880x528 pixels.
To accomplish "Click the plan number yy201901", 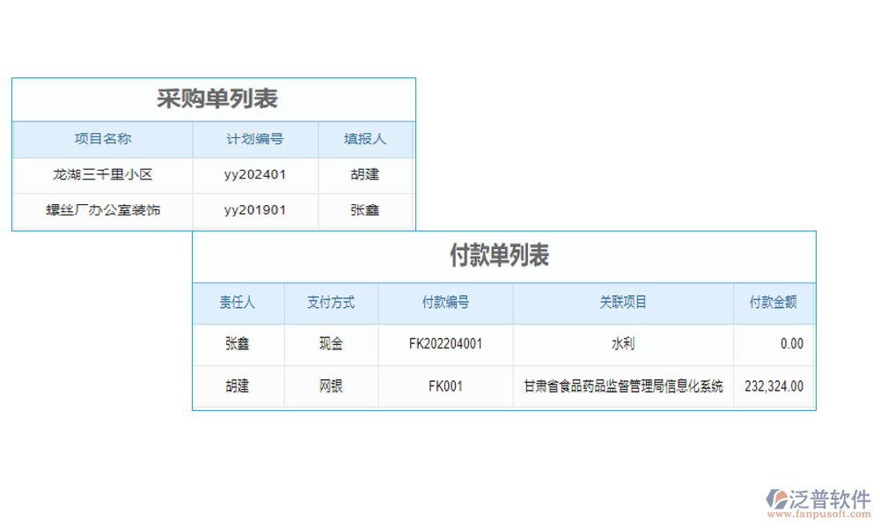I will click(x=254, y=210).
